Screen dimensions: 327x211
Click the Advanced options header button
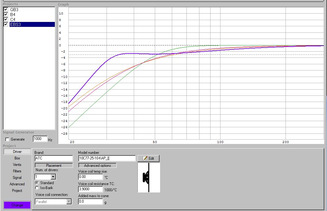98,165
